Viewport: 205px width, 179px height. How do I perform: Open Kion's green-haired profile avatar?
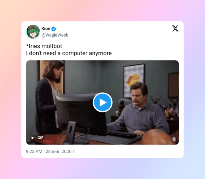[x=33, y=32]
